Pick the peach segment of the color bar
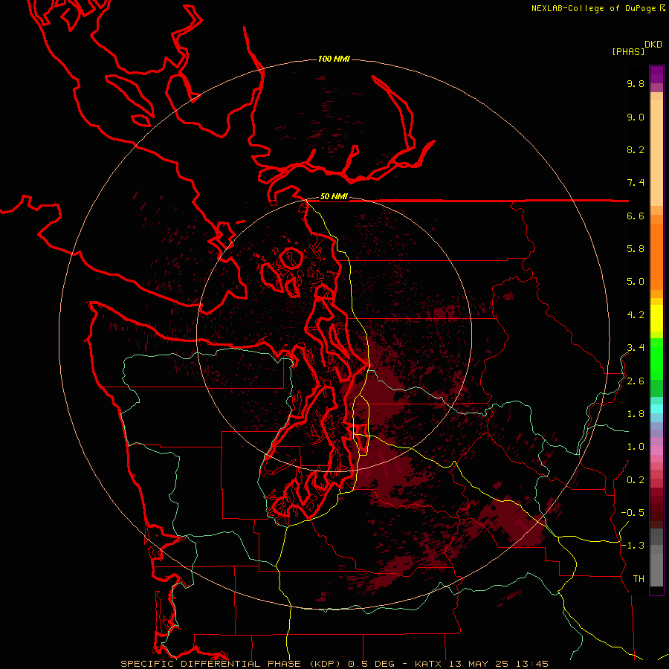 656,152
